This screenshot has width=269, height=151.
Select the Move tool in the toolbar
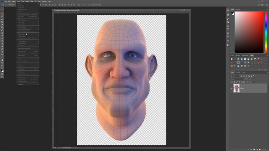coord(2,11)
